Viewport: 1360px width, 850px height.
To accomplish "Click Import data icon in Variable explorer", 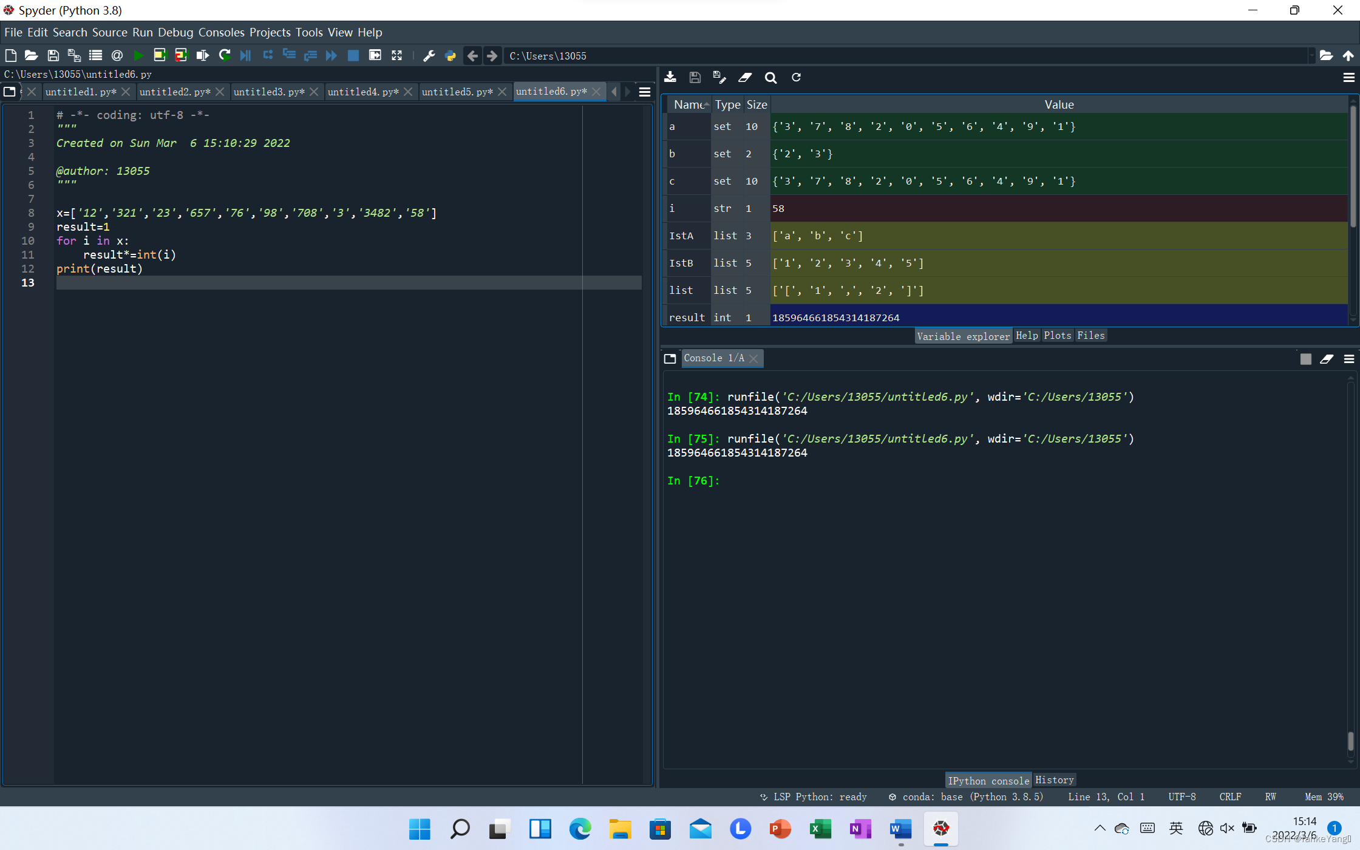I will click(x=670, y=77).
